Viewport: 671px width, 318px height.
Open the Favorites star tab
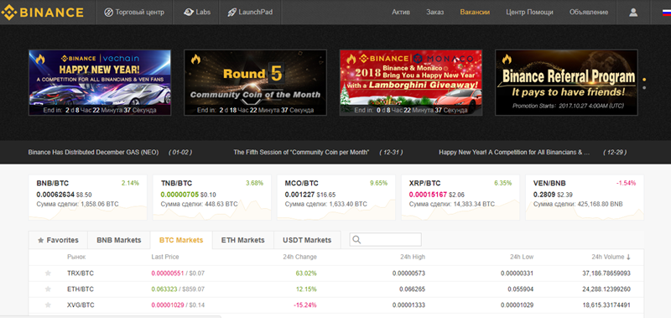[x=58, y=240]
